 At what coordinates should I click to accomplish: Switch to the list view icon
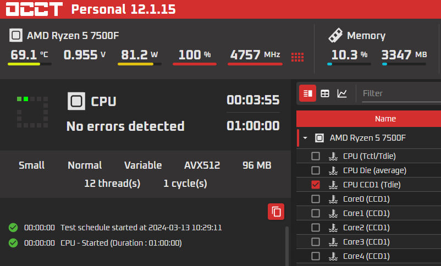pyautogui.click(x=307, y=93)
